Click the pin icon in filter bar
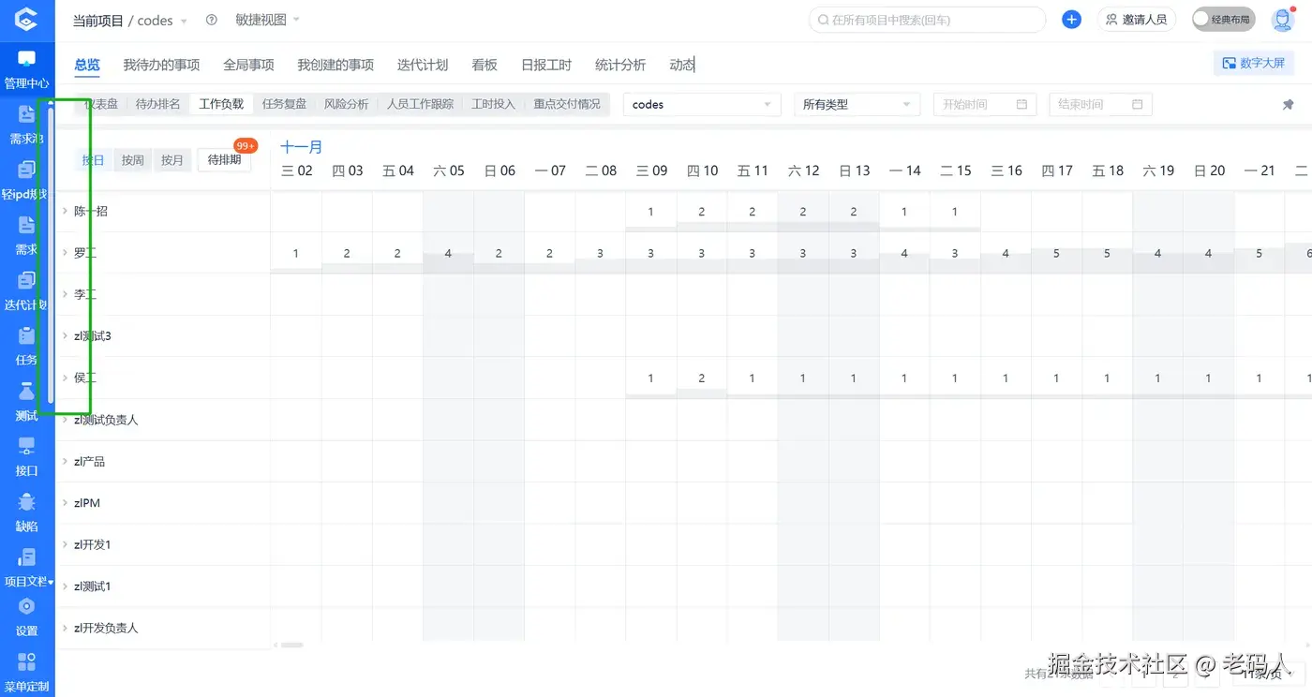 click(x=1288, y=104)
